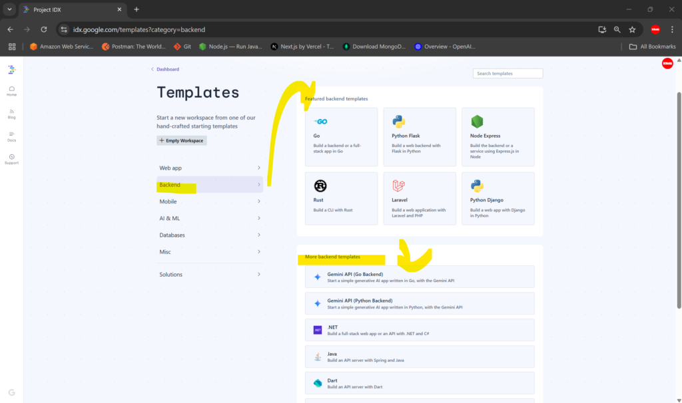
Task: Open the .NET template row
Action: click(420, 330)
